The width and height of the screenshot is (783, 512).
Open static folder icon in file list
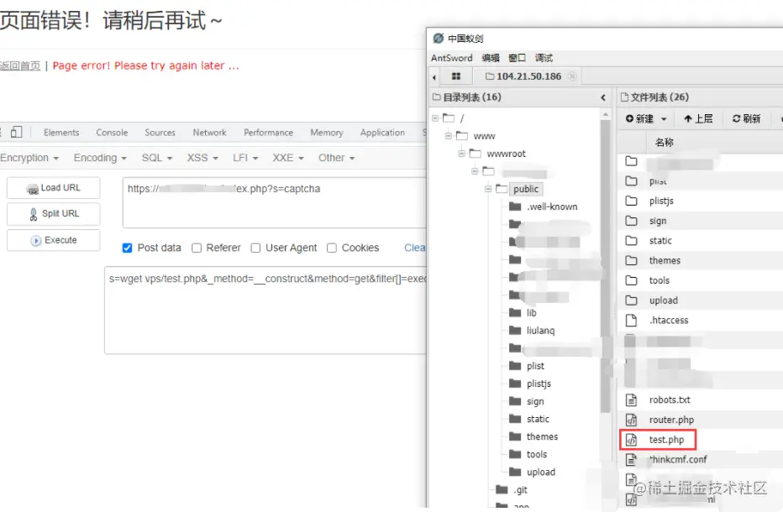pyautogui.click(x=631, y=241)
